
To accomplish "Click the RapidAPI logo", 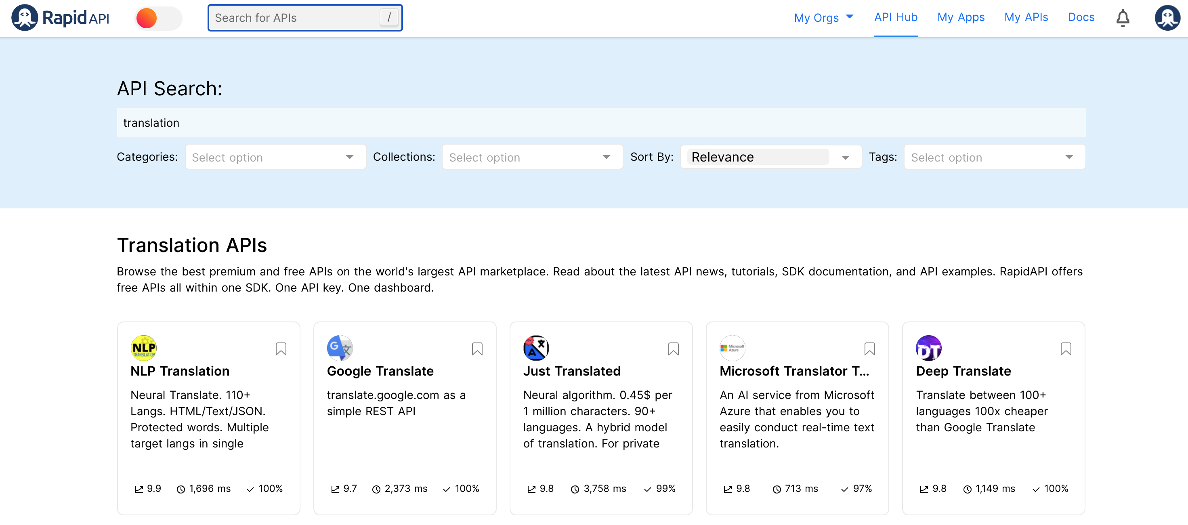I will click(x=60, y=17).
